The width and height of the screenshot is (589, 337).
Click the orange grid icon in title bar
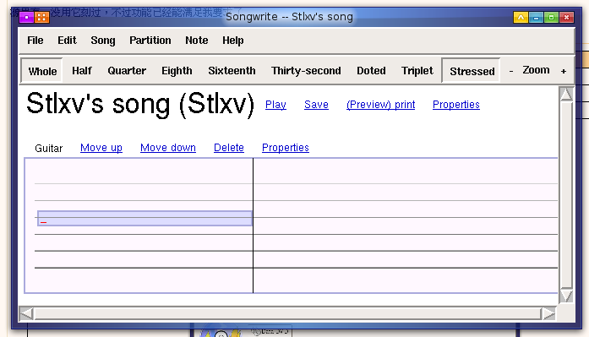coord(42,17)
